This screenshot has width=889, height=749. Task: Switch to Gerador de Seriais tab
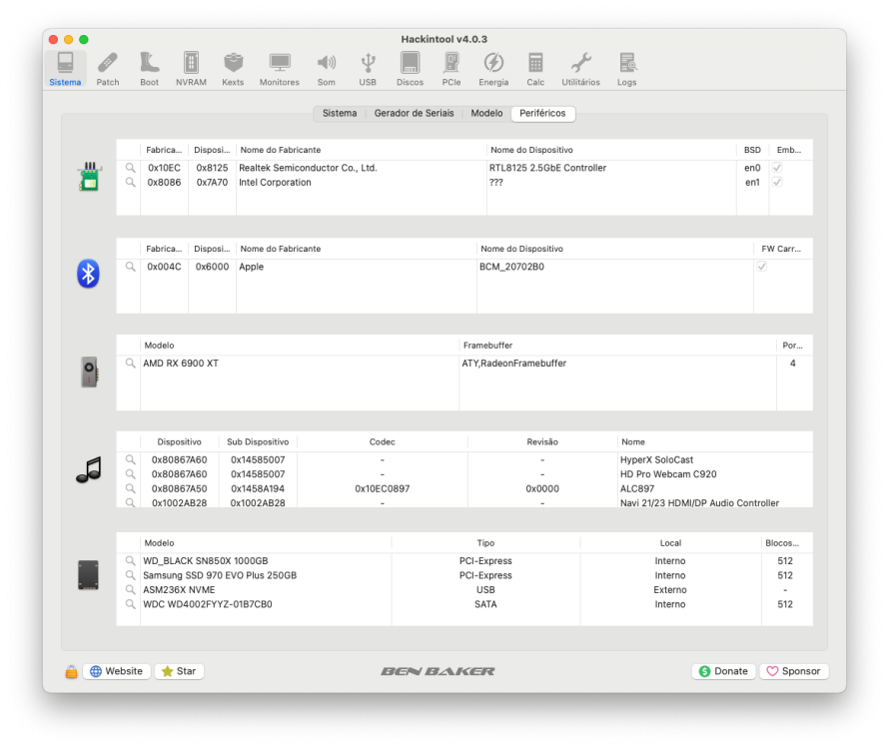pyautogui.click(x=414, y=114)
